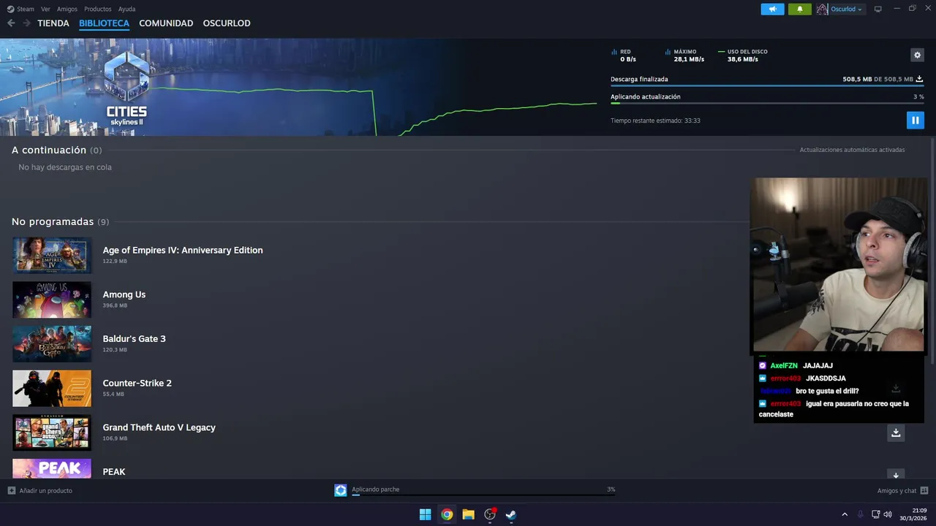Image resolution: width=936 pixels, height=526 pixels.
Task: Click the A continuación section header
Action: [x=56, y=150]
